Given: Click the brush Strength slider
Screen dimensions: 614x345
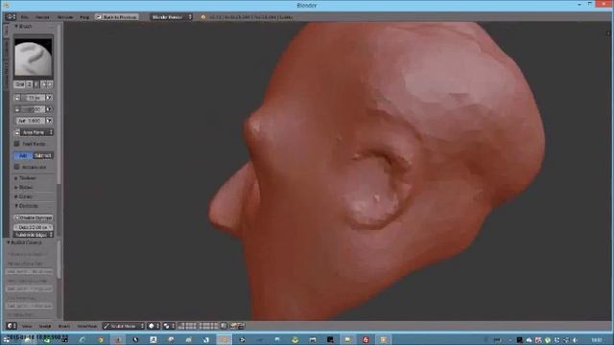Looking at the screenshot, I should click(34, 109).
